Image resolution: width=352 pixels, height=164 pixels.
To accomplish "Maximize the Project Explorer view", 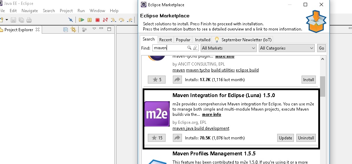I will (109, 29).
